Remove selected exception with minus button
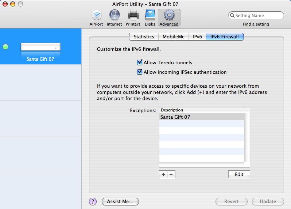Viewport: 291px width, 209px height. [171, 174]
